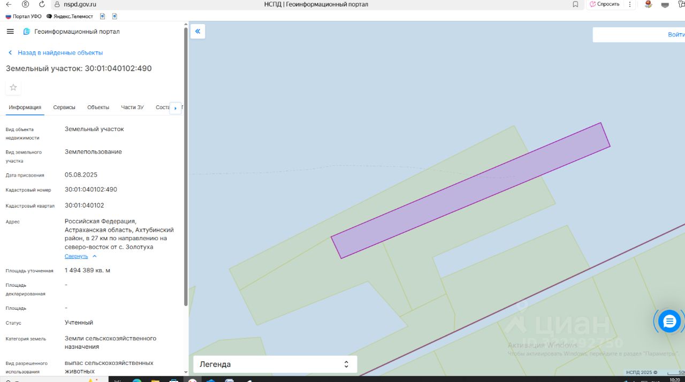Switch to the Объекты tab

click(x=98, y=108)
